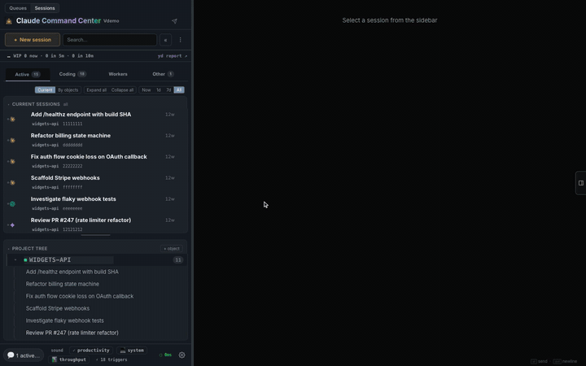Open settings gear icon in bottom bar
The image size is (586, 366).
tap(181, 355)
